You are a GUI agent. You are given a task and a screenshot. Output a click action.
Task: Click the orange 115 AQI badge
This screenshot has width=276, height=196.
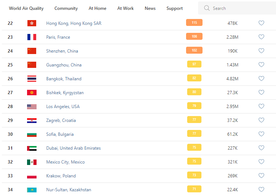tap(194, 23)
